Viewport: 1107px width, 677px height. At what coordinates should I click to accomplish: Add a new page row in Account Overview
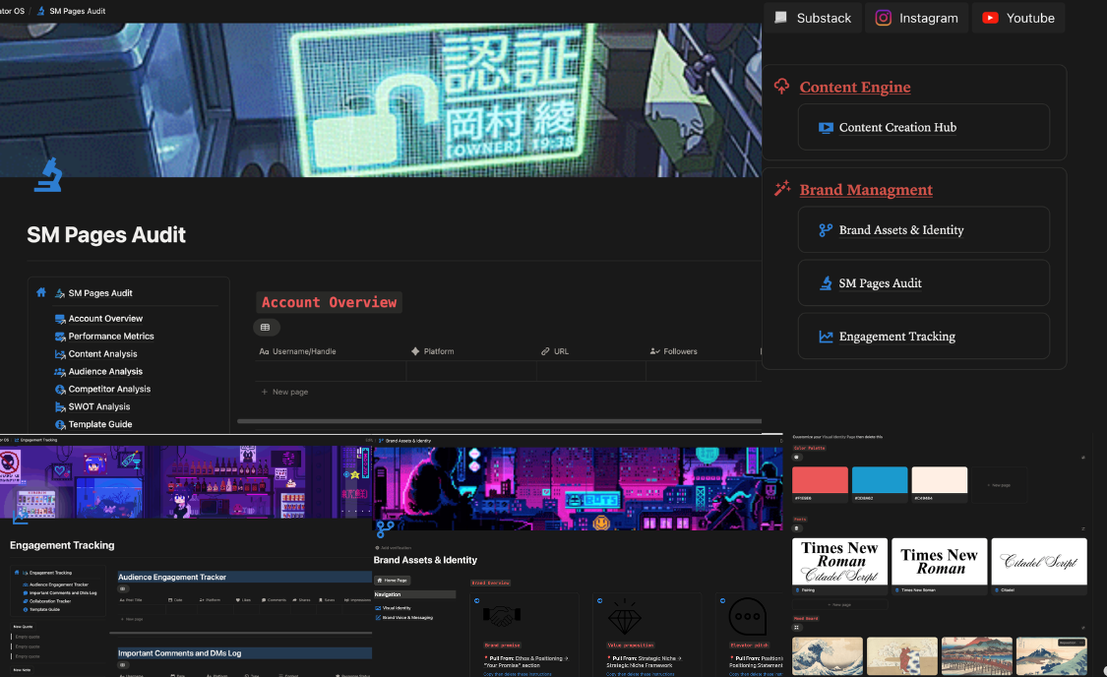289,392
